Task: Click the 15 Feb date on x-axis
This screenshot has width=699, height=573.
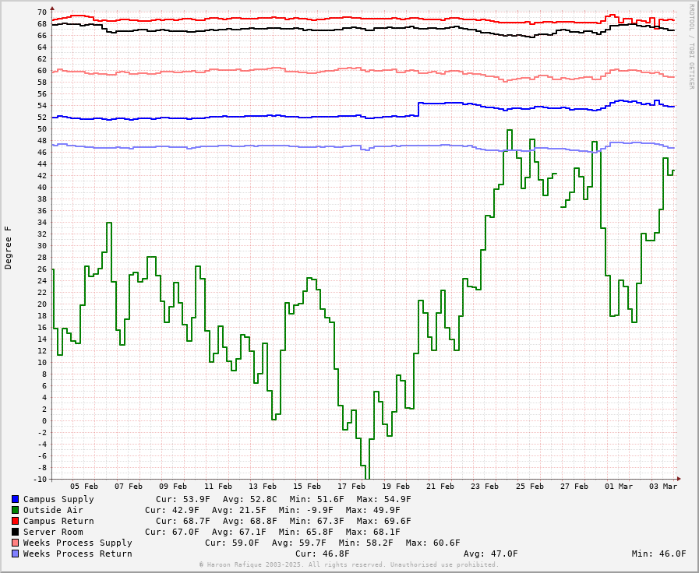Action: coord(307,487)
